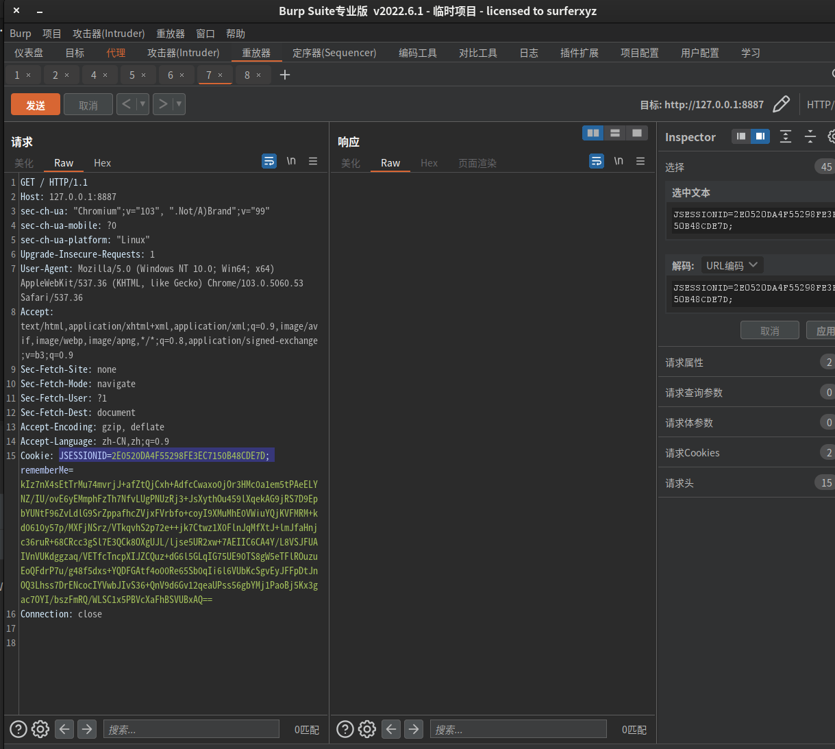The height and width of the screenshot is (749, 835).
Task: Open search settings gear under request panel
Action: pos(40,729)
